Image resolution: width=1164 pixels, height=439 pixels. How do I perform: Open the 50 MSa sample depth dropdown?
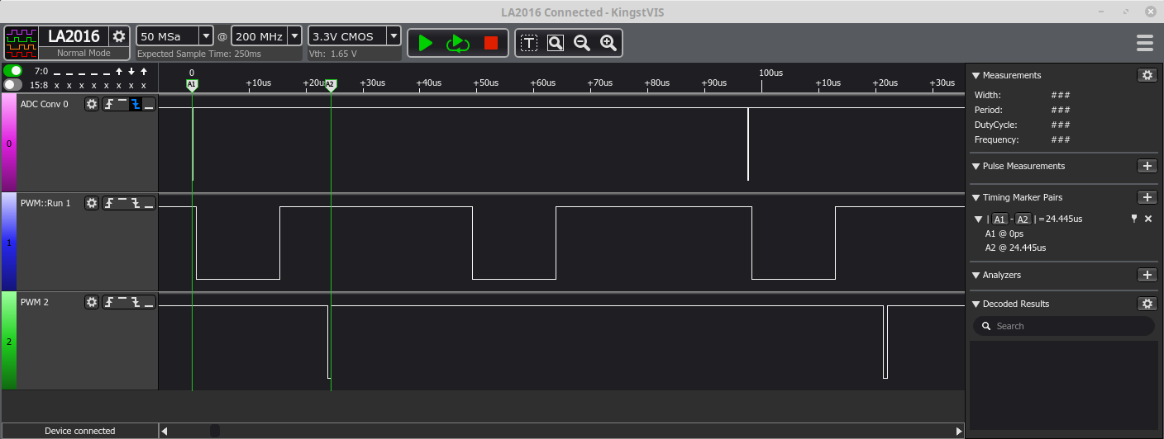pos(206,36)
